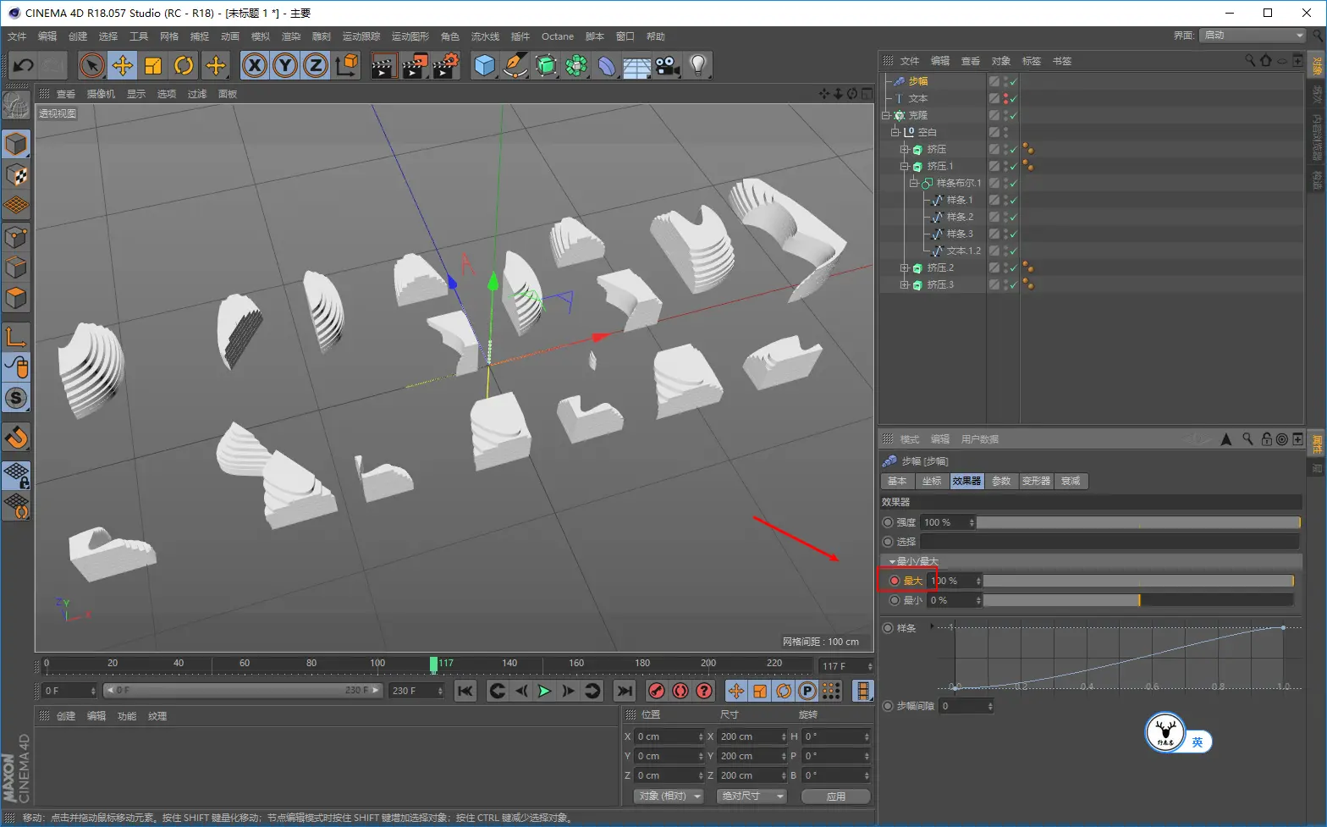Viewport: 1327px width, 827px height.
Task: Open the 界面 layout dropdown showing 启动
Action: 1253,36
